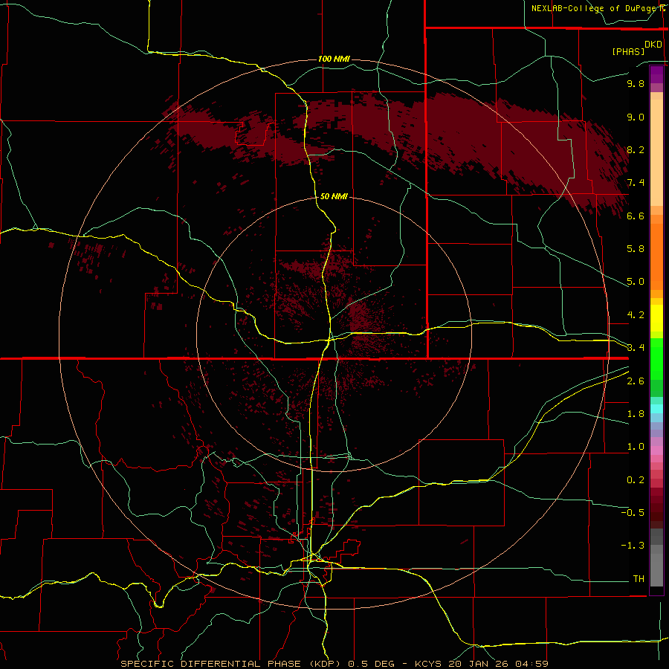The height and width of the screenshot is (669, 669).
Task: Click the 50 NMI range ring label
Action: 334,196
